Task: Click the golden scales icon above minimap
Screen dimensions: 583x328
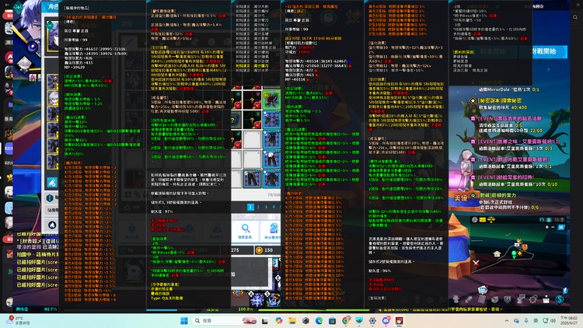Action: click(x=491, y=220)
